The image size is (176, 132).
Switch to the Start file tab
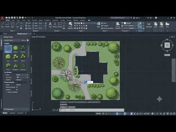click(5, 34)
